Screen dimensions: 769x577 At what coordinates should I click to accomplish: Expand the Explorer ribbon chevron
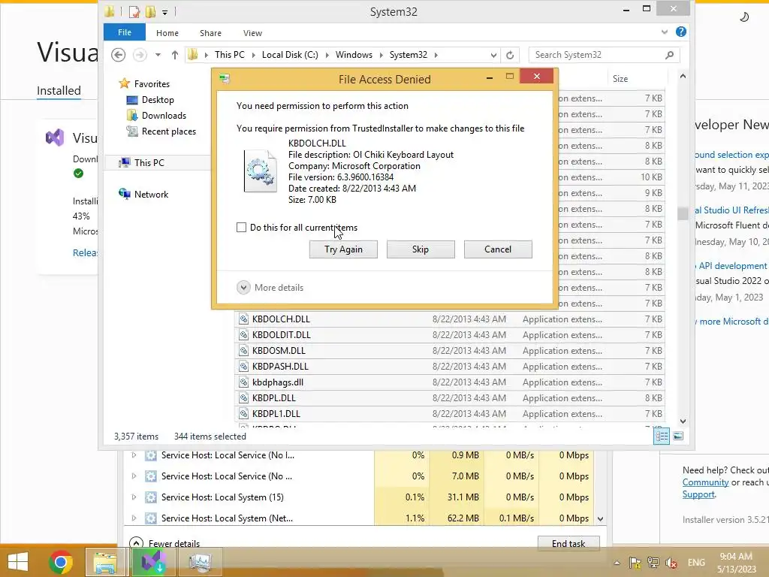[665, 32]
